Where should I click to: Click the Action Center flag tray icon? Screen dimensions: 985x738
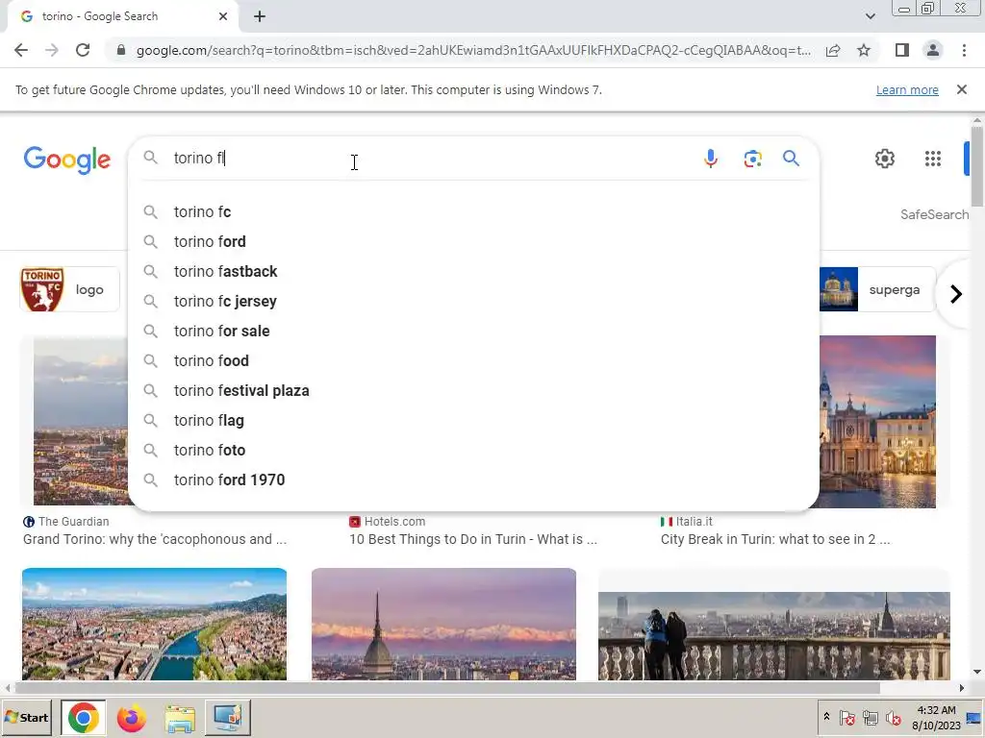point(846,717)
